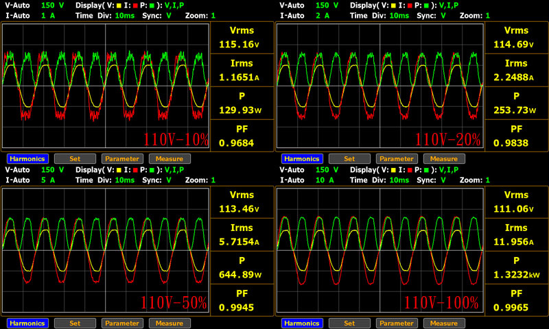Click the I-Auto 5 A range value

(48, 180)
